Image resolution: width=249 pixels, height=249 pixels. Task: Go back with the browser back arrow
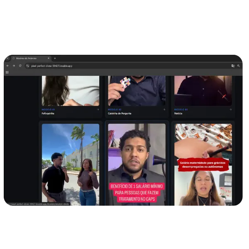tap(7, 66)
